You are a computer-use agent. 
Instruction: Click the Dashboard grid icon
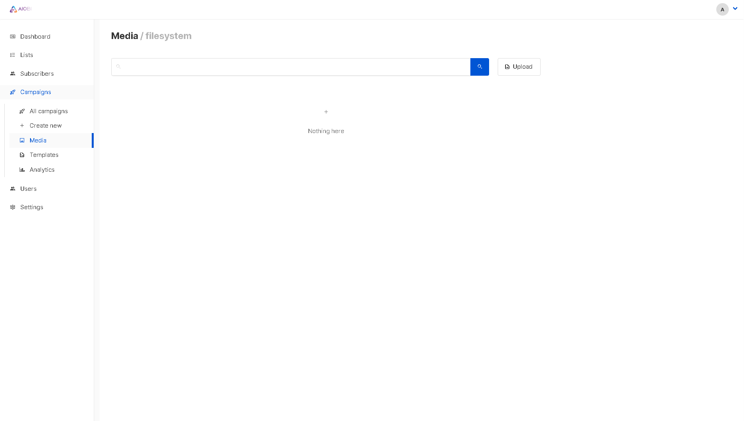(x=12, y=36)
